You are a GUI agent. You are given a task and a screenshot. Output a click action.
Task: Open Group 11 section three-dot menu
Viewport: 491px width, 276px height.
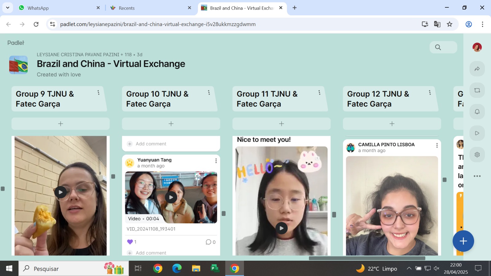(x=319, y=93)
